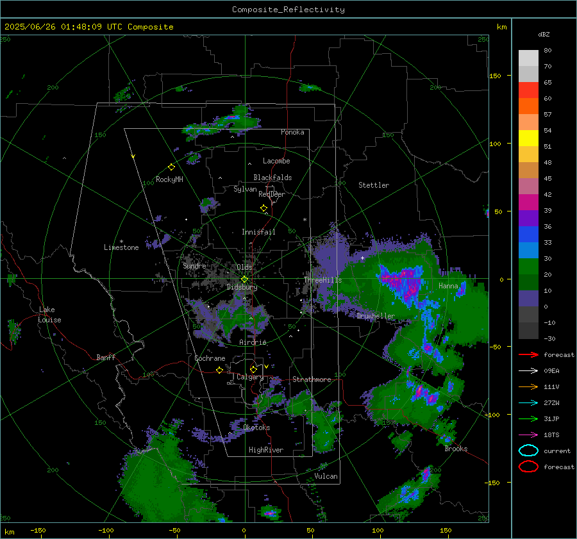Click the dBZ legend heading
The image size is (577, 539).
(544, 34)
